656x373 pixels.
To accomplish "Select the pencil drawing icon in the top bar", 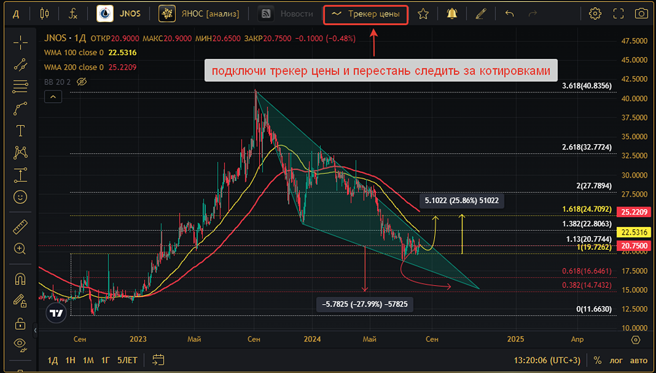I will (x=481, y=14).
